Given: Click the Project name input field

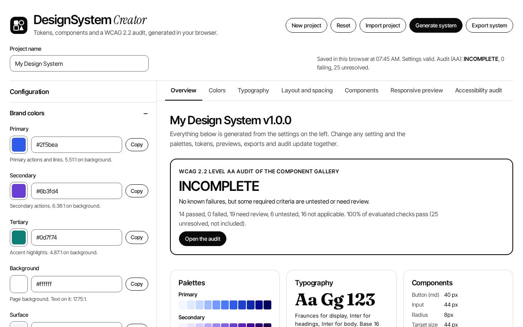Looking at the screenshot, I should click(79, 63).
